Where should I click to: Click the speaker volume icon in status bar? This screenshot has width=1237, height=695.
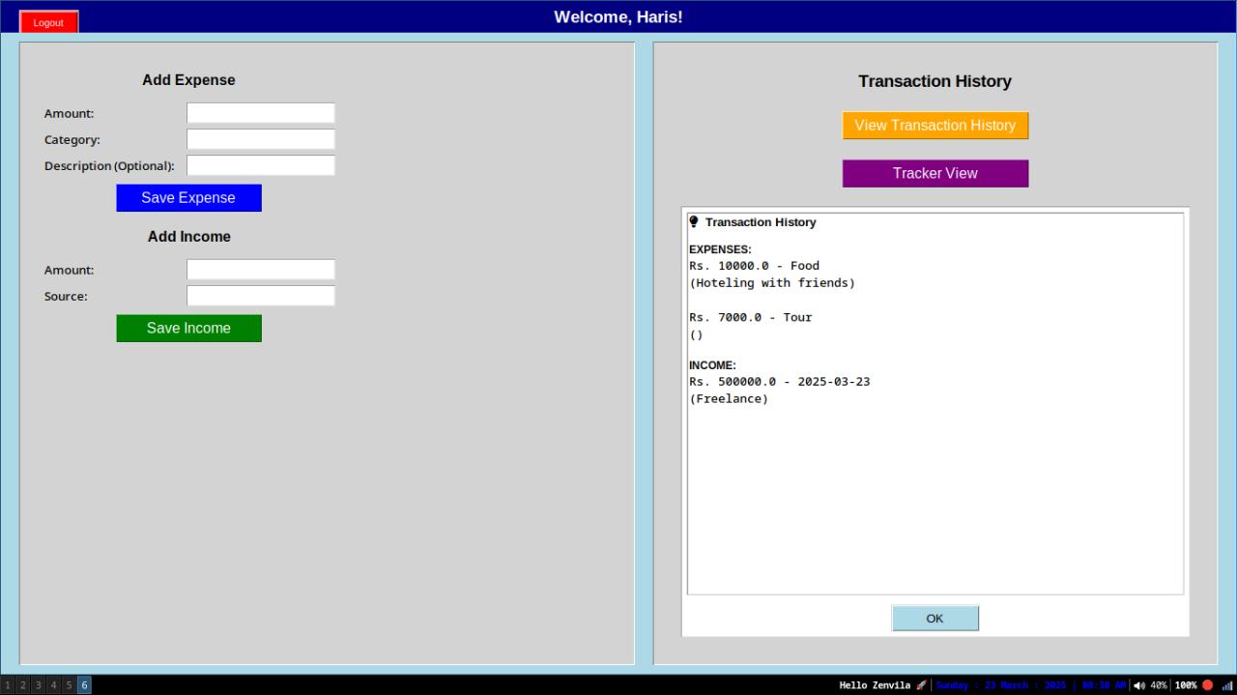coord(1139,685)
